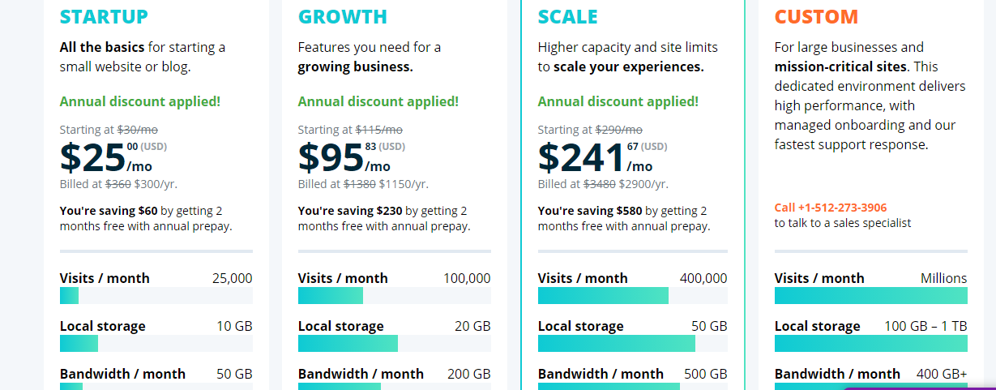Click Annual discount applied under Growth
The image size is (996, 390).
pyautogui.click(x=378, y=101)
